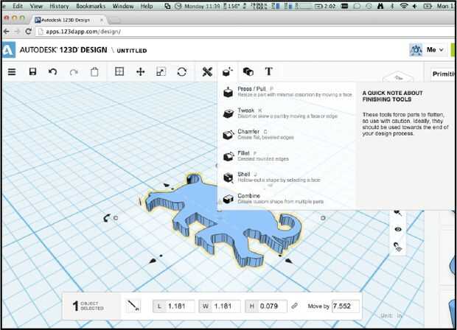Viewport: 457px width, 330px height.
Task: Click the apps.123dapp.com address bar
Action: pyautogui.click(x=245, y=32)
